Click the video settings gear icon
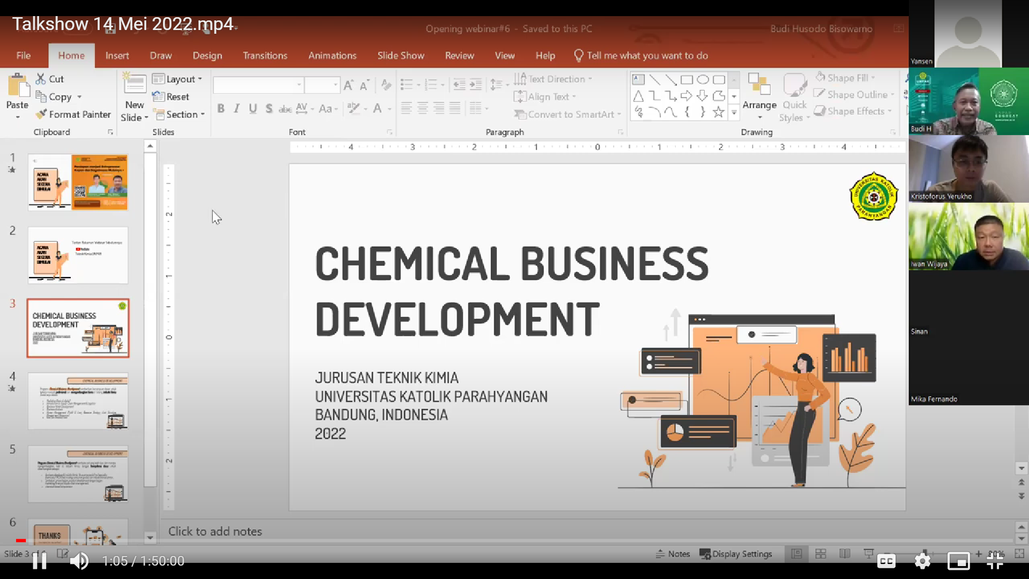Screen dimensions: 1029x579 922,561
